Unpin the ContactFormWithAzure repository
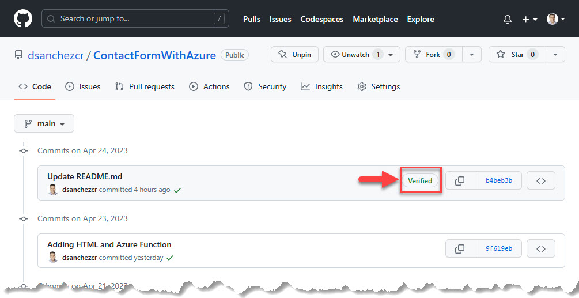This screenshot has height=298, width=579. (294, 55)
